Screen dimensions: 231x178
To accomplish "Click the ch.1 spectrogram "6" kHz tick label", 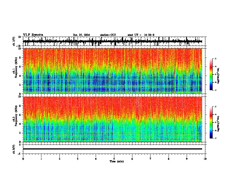I will click(x=20, y=67).
